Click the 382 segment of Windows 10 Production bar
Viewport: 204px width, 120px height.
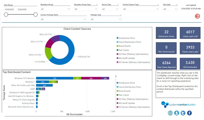click(x=91, y=78)
